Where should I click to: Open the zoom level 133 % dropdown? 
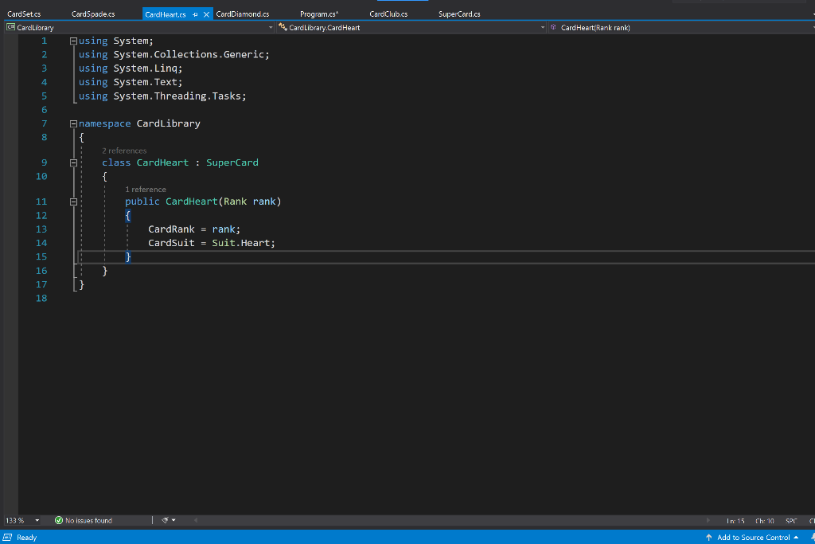37,520
